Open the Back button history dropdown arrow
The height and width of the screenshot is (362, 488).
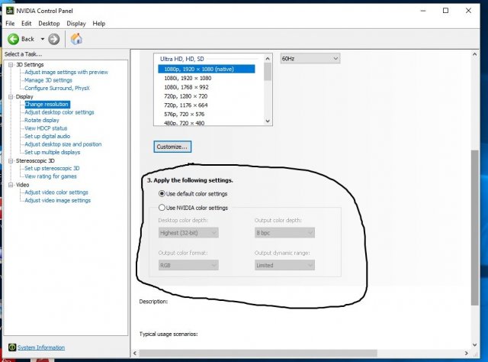click(41, 39)
